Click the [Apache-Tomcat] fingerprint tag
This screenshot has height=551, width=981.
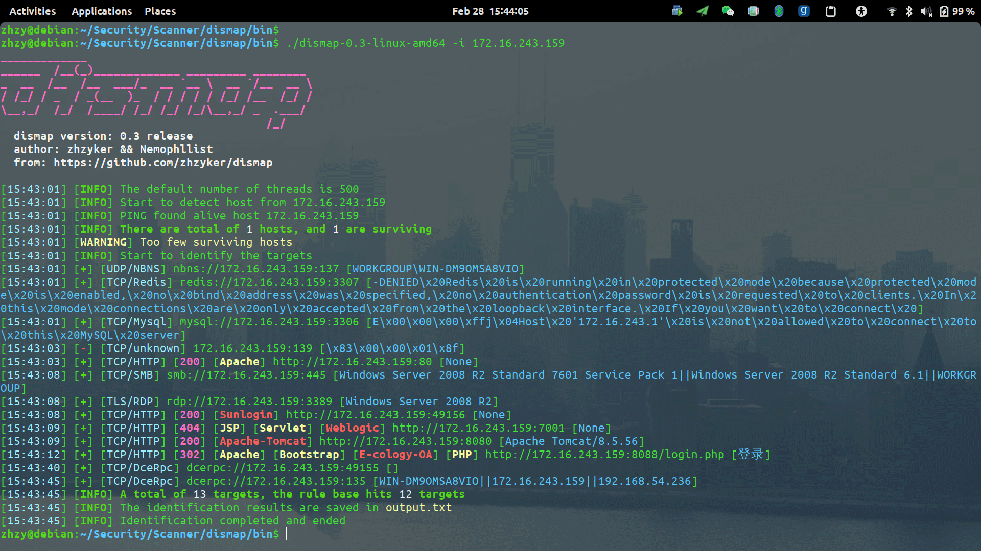pos(263,441)
